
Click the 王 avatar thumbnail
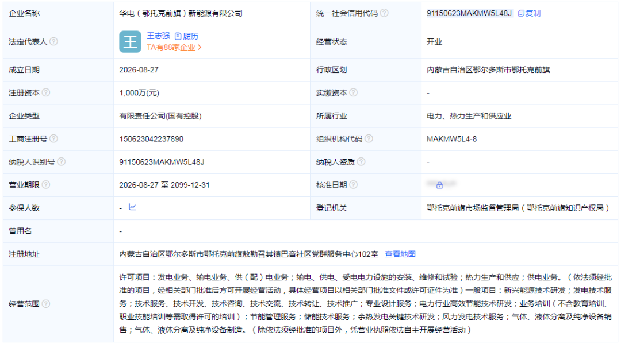click(x=131, y=41)
